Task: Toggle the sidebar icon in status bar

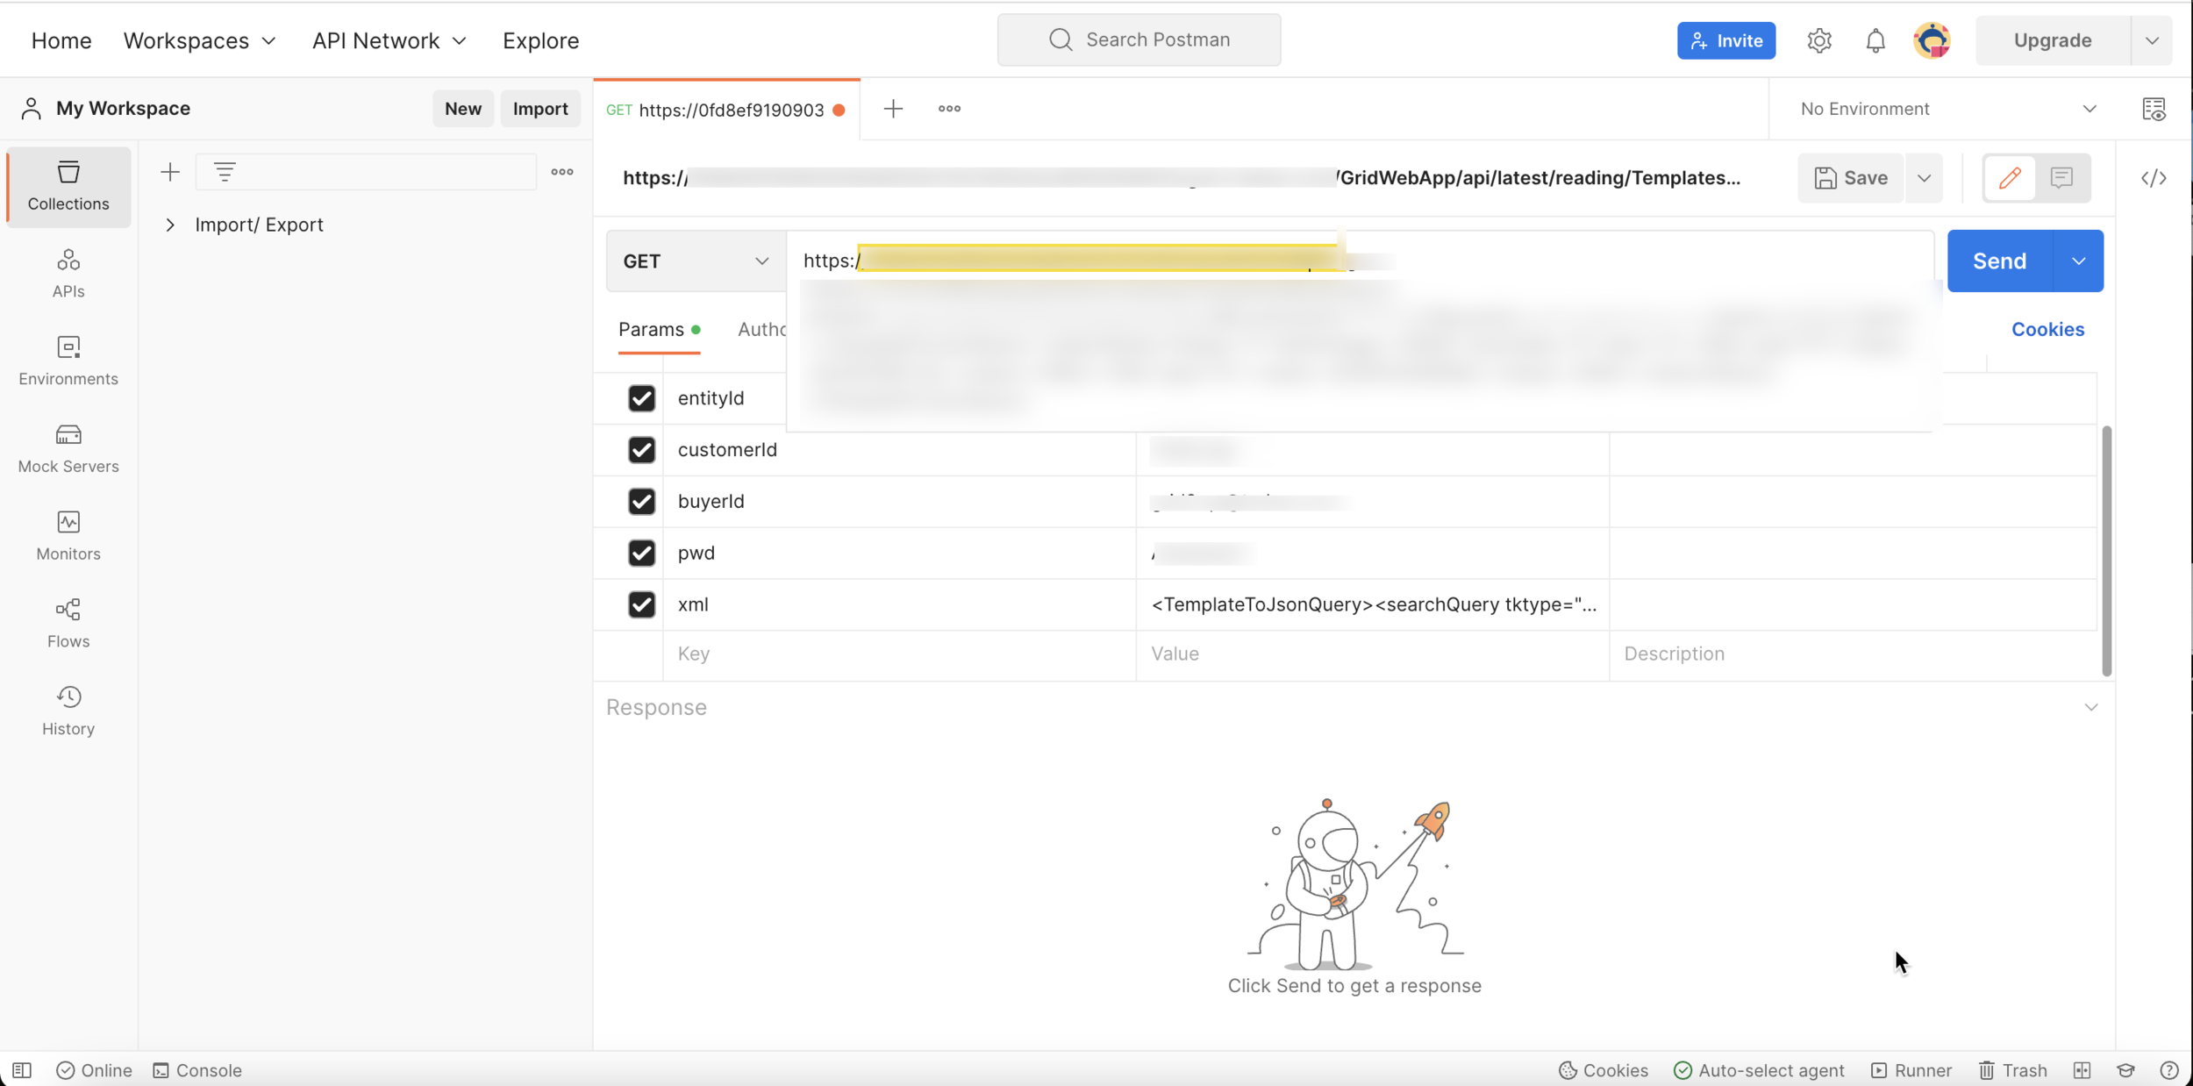Action: tap(22, 1070)
